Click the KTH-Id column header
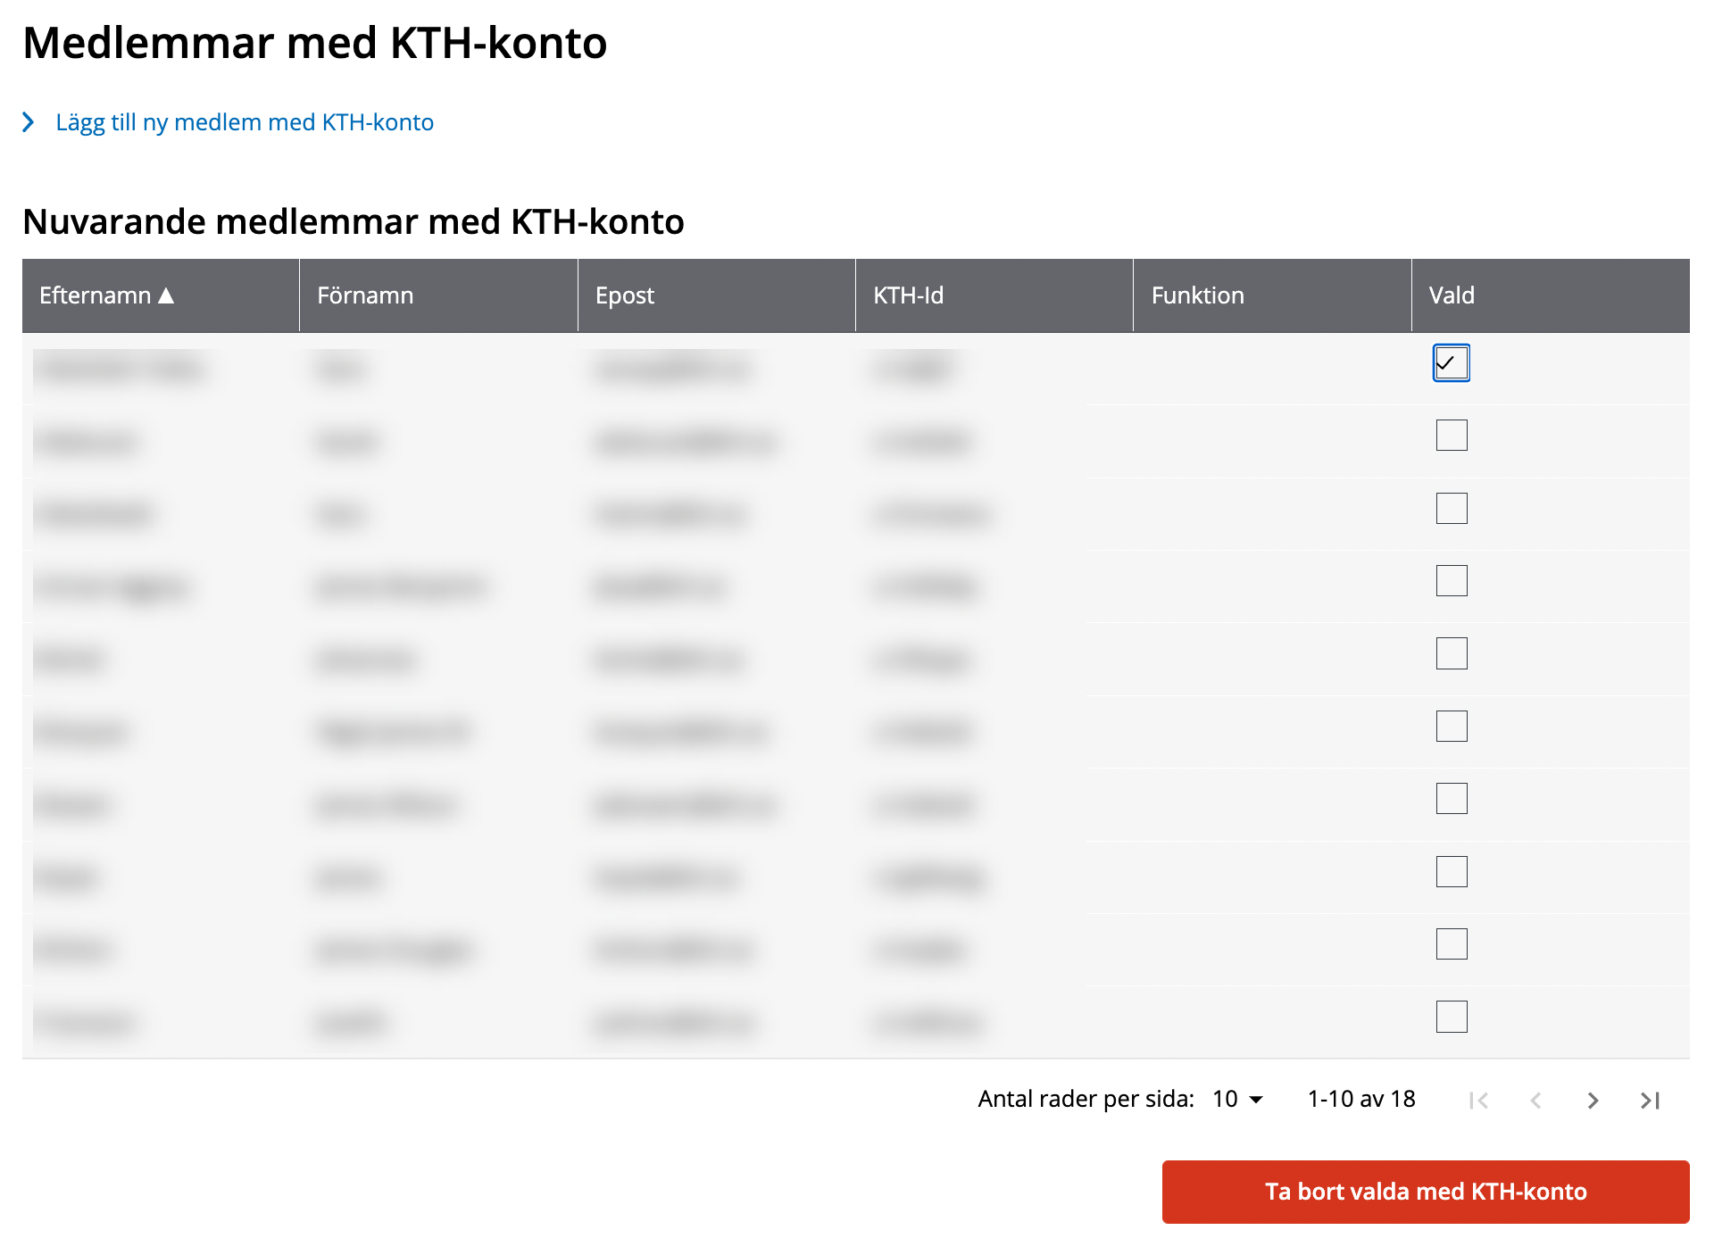1714x1255 pixels. (908, 295)
